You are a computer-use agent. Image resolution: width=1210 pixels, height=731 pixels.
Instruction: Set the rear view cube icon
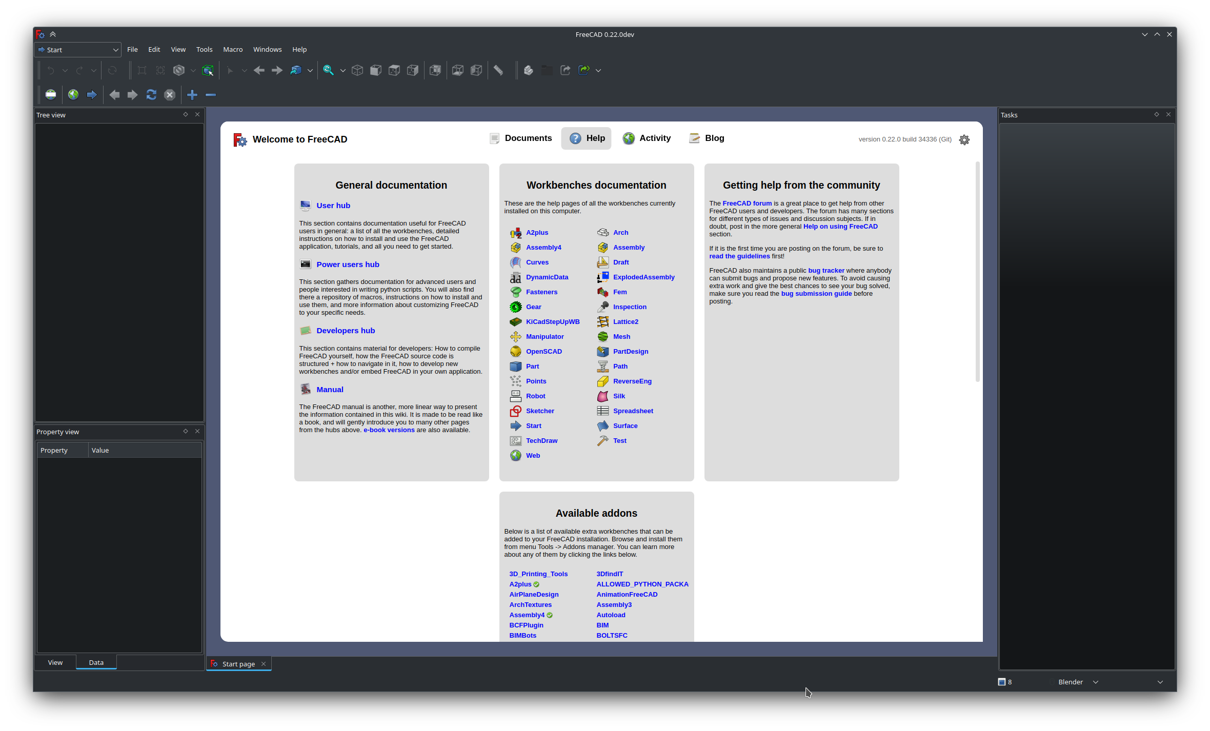[x=435, y=70]
